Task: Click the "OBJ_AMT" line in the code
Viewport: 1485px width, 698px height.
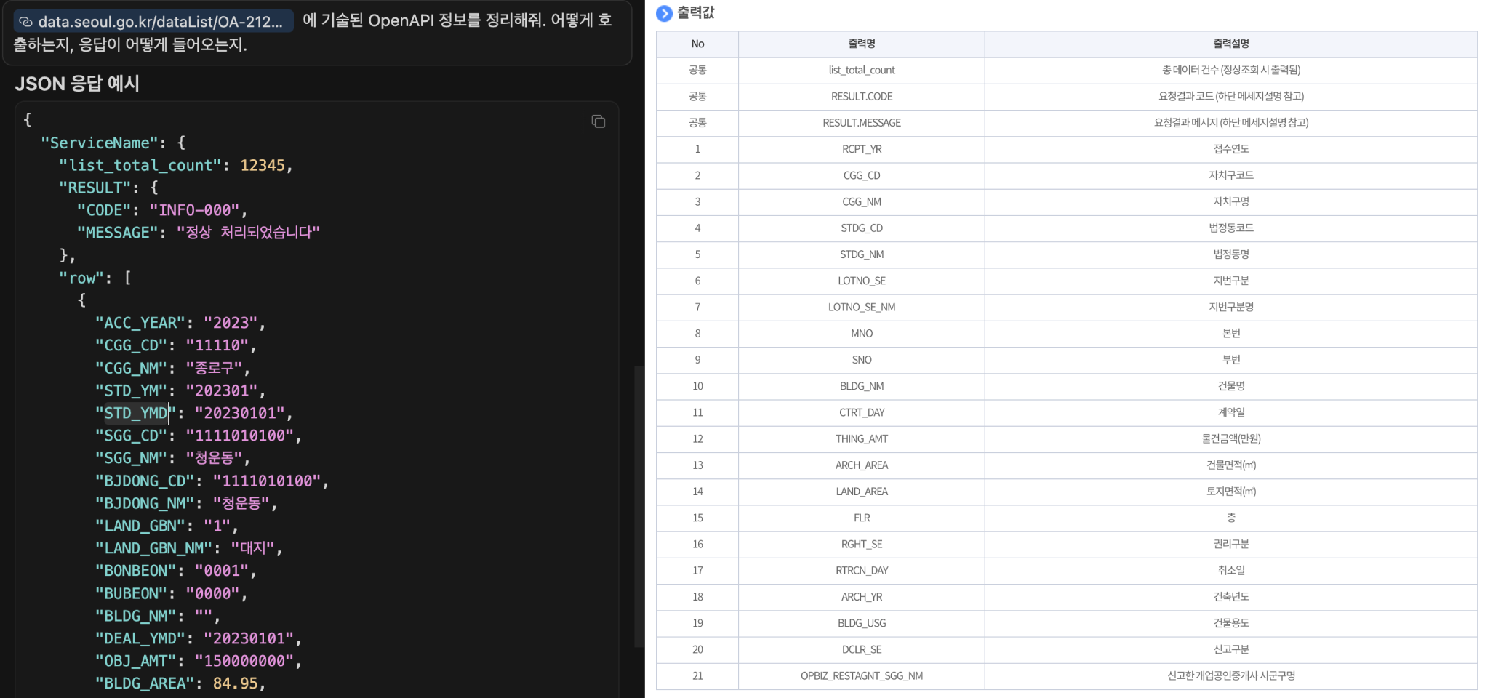Action: click(136, 661)
